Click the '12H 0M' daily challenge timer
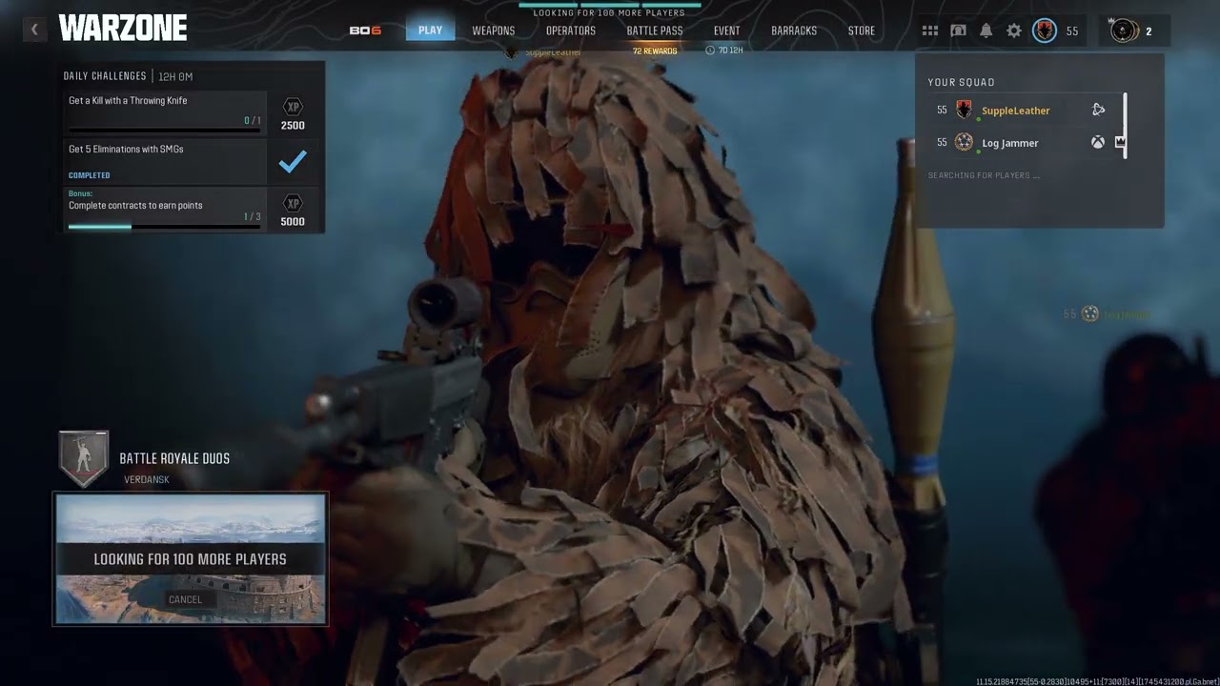 tap(175, 76)
